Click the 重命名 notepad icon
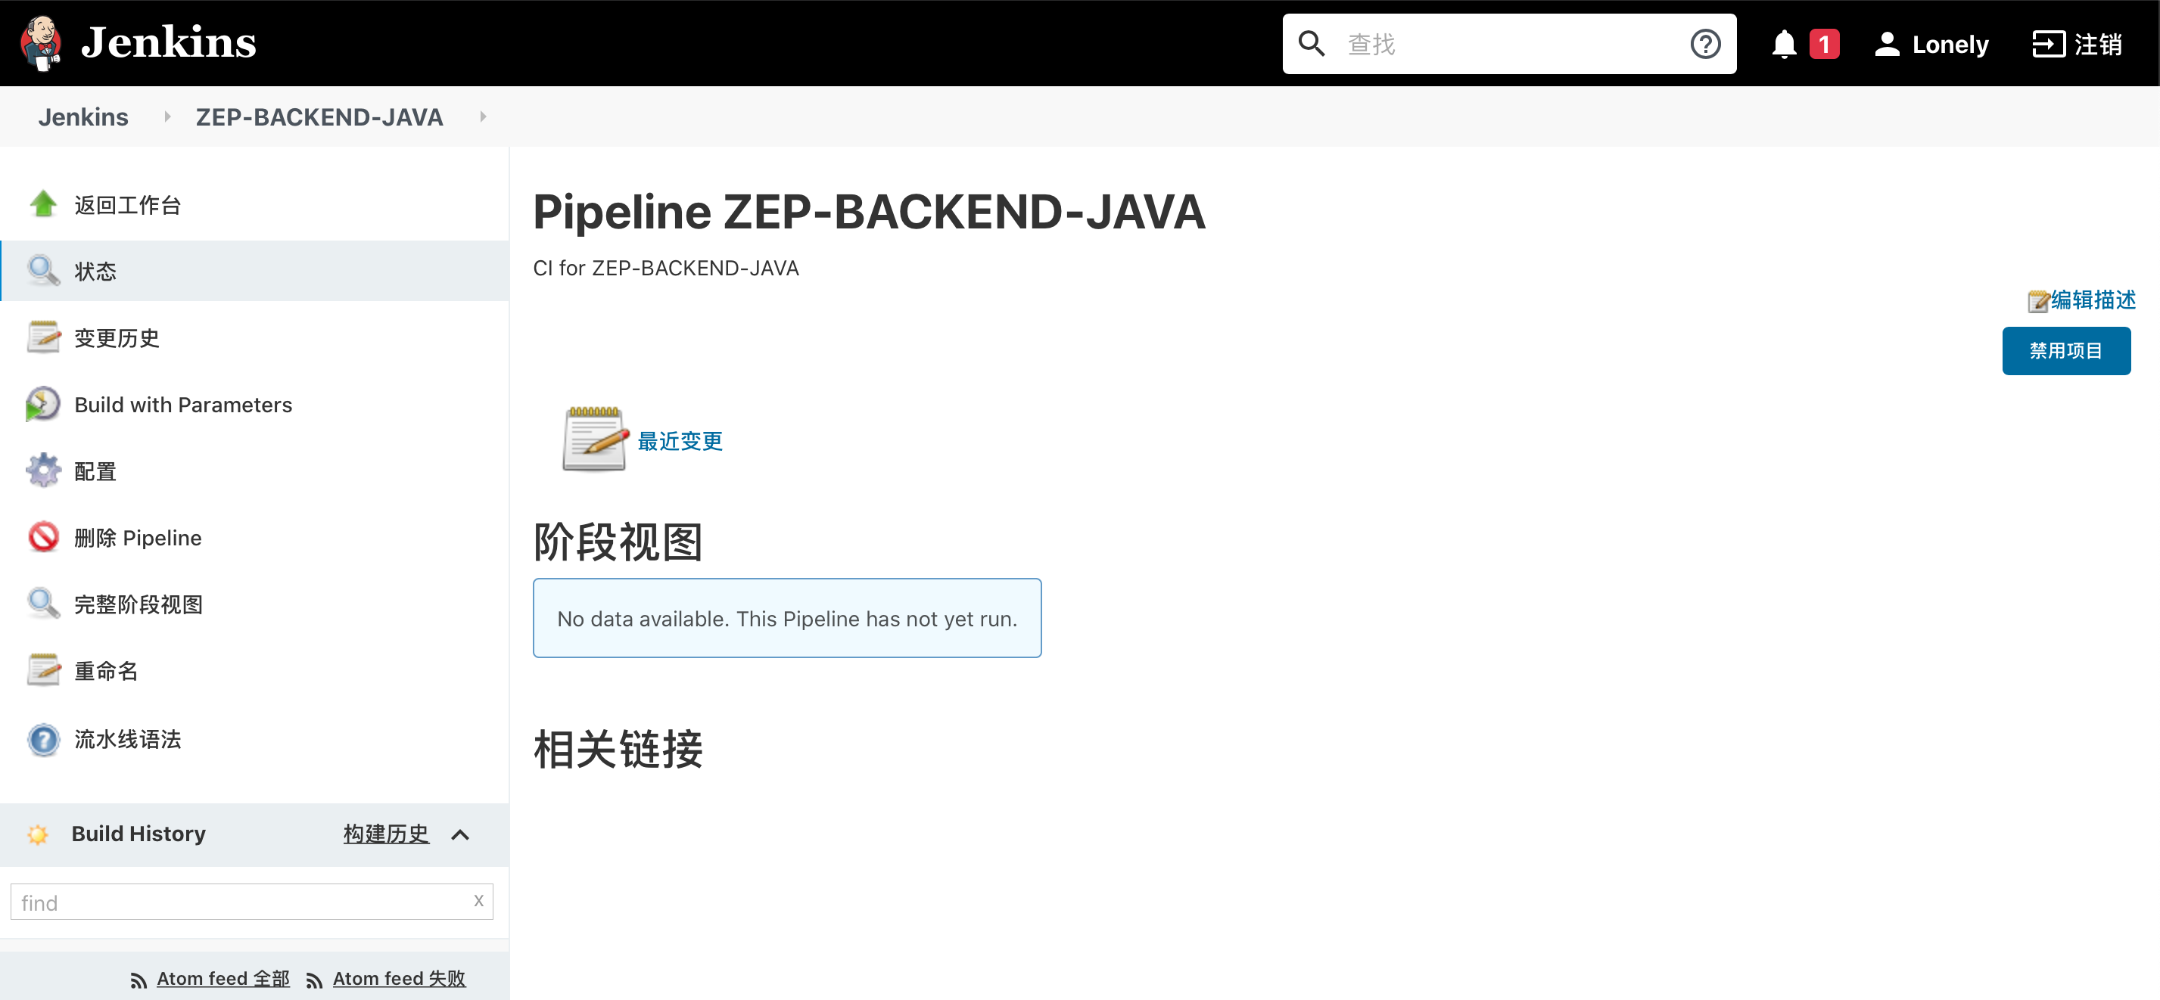 [x=43, y=669]
